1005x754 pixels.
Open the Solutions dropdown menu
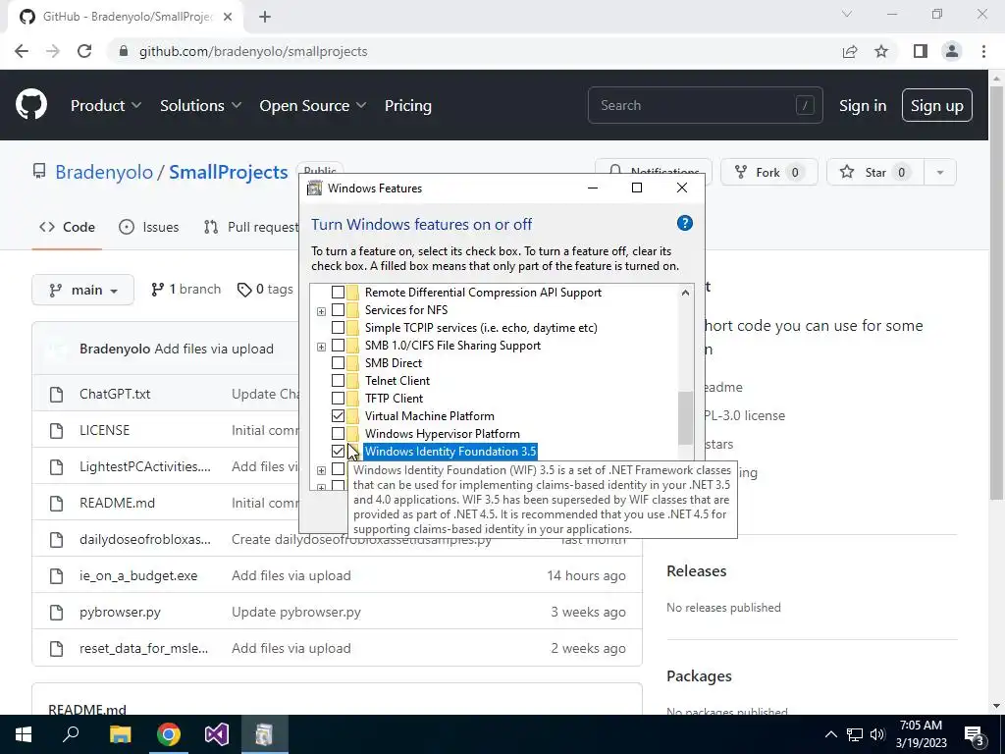coord(200,105)
